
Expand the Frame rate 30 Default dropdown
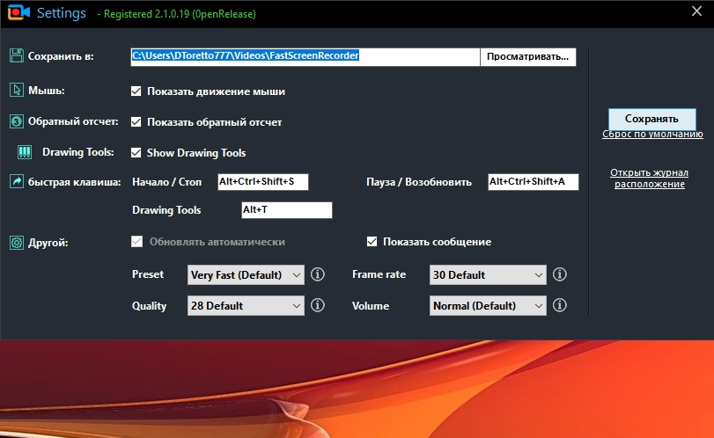(x=488, y=274)
